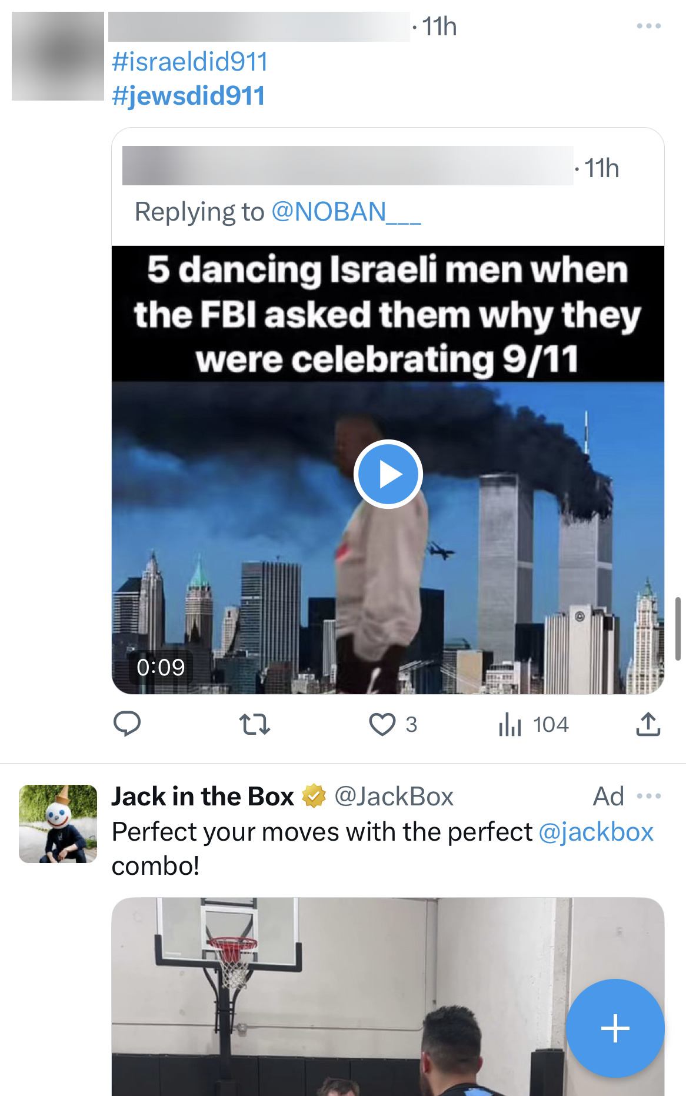Click the upload share arrow icon
The width and height of the screenshot is (686, 1096).
(648, 724)
